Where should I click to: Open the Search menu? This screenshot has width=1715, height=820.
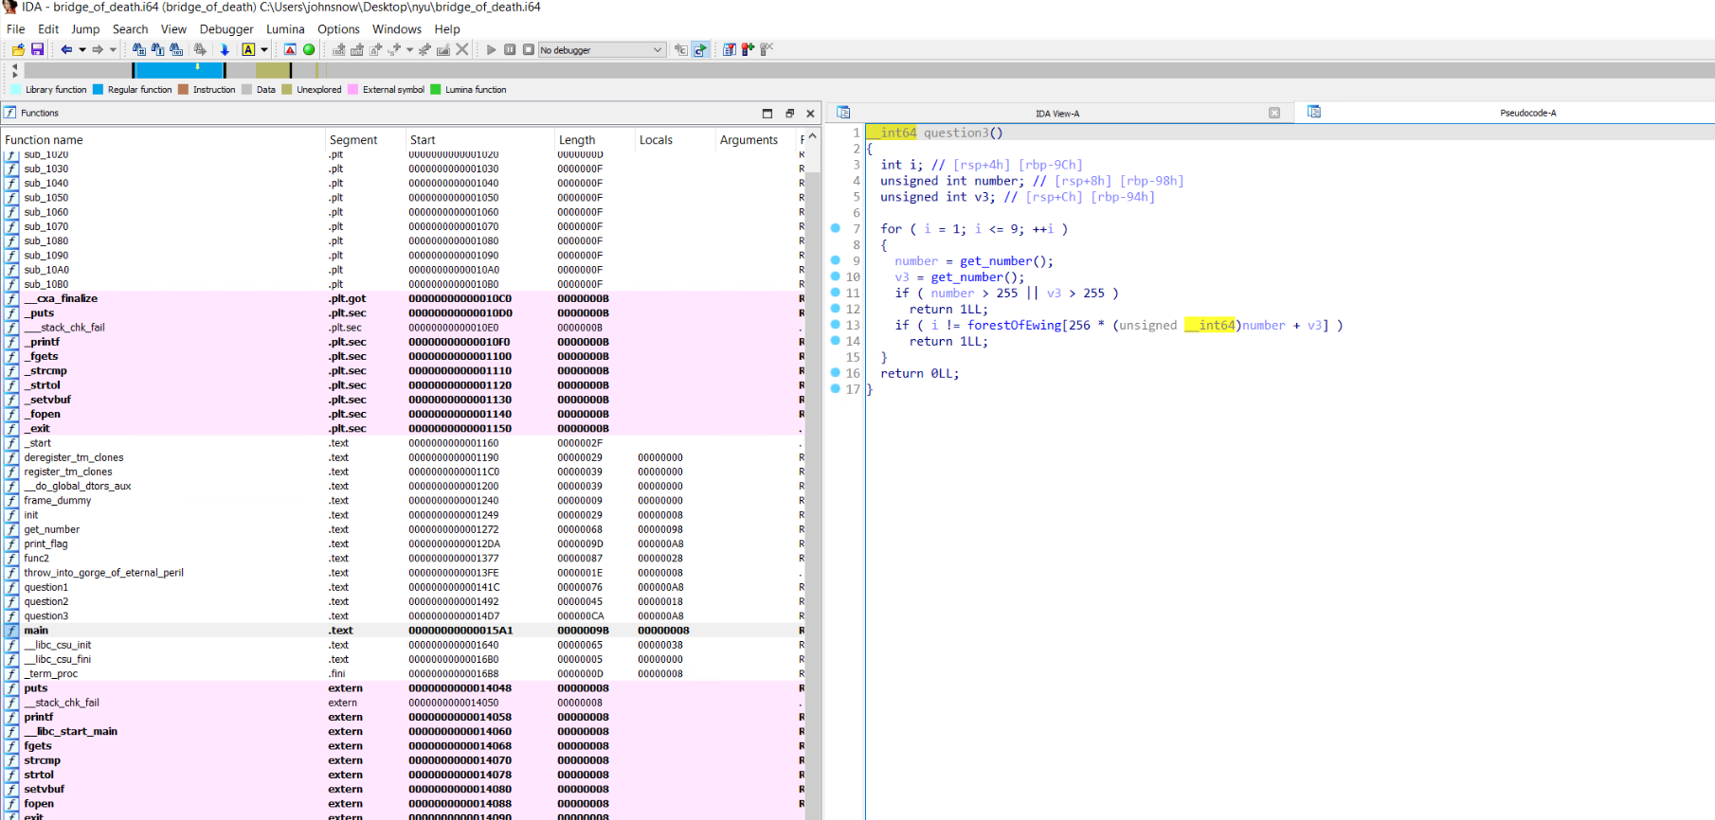131,29
